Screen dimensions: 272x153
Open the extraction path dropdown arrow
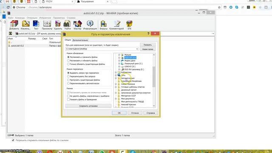(137, 49)
